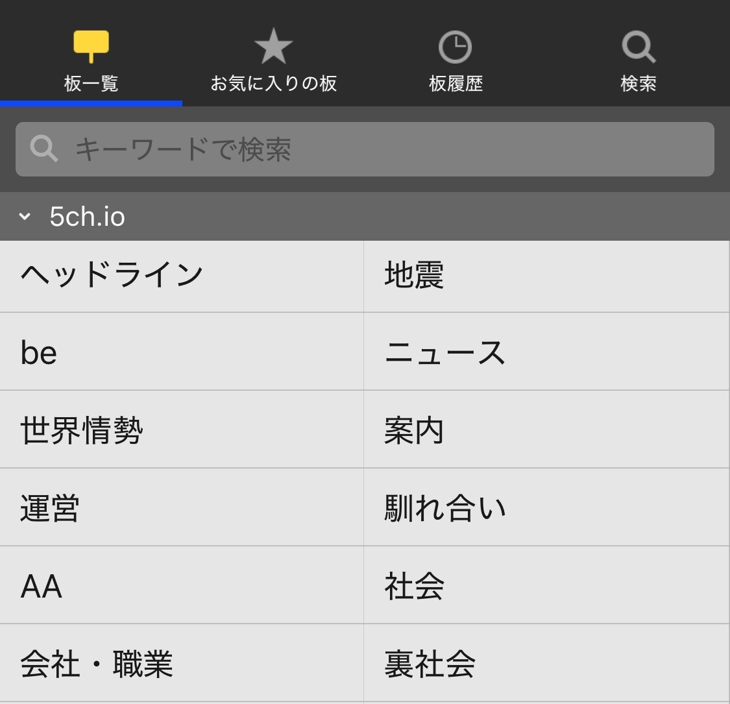Collapse the 5ch.io category chevron
730x704 pixels.
tap(25, 217)
